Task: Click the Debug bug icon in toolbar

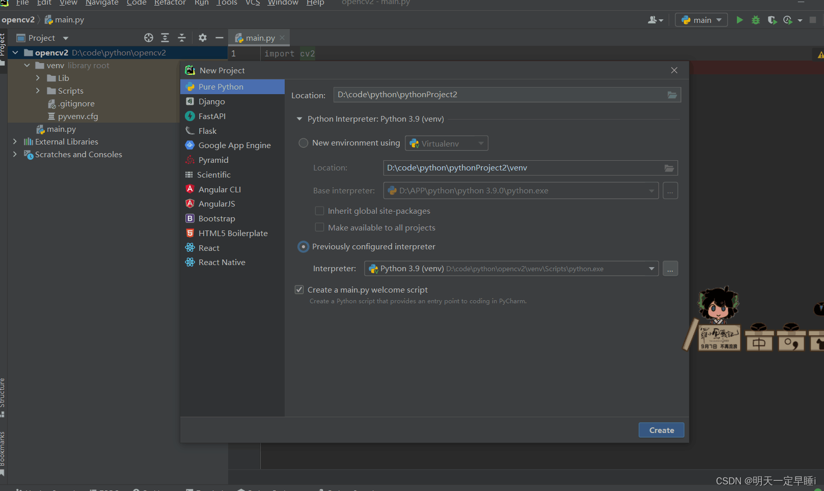Action: [756, 20]
